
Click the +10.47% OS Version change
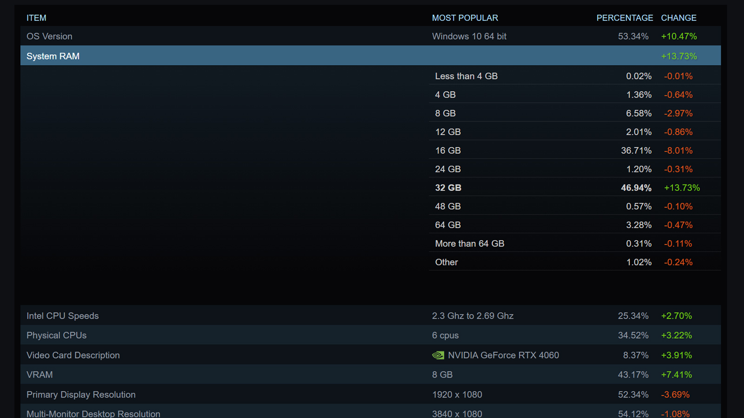[x=679, y=36]
